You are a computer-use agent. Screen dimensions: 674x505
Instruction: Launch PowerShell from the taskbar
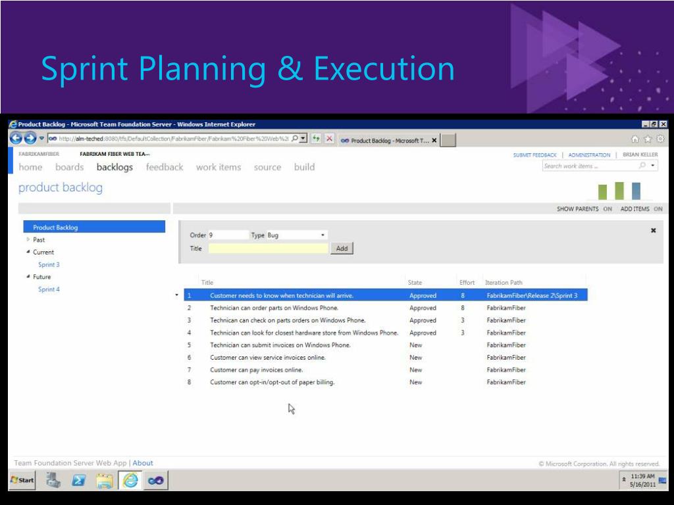pyautogui.click(x=79, y=480)
